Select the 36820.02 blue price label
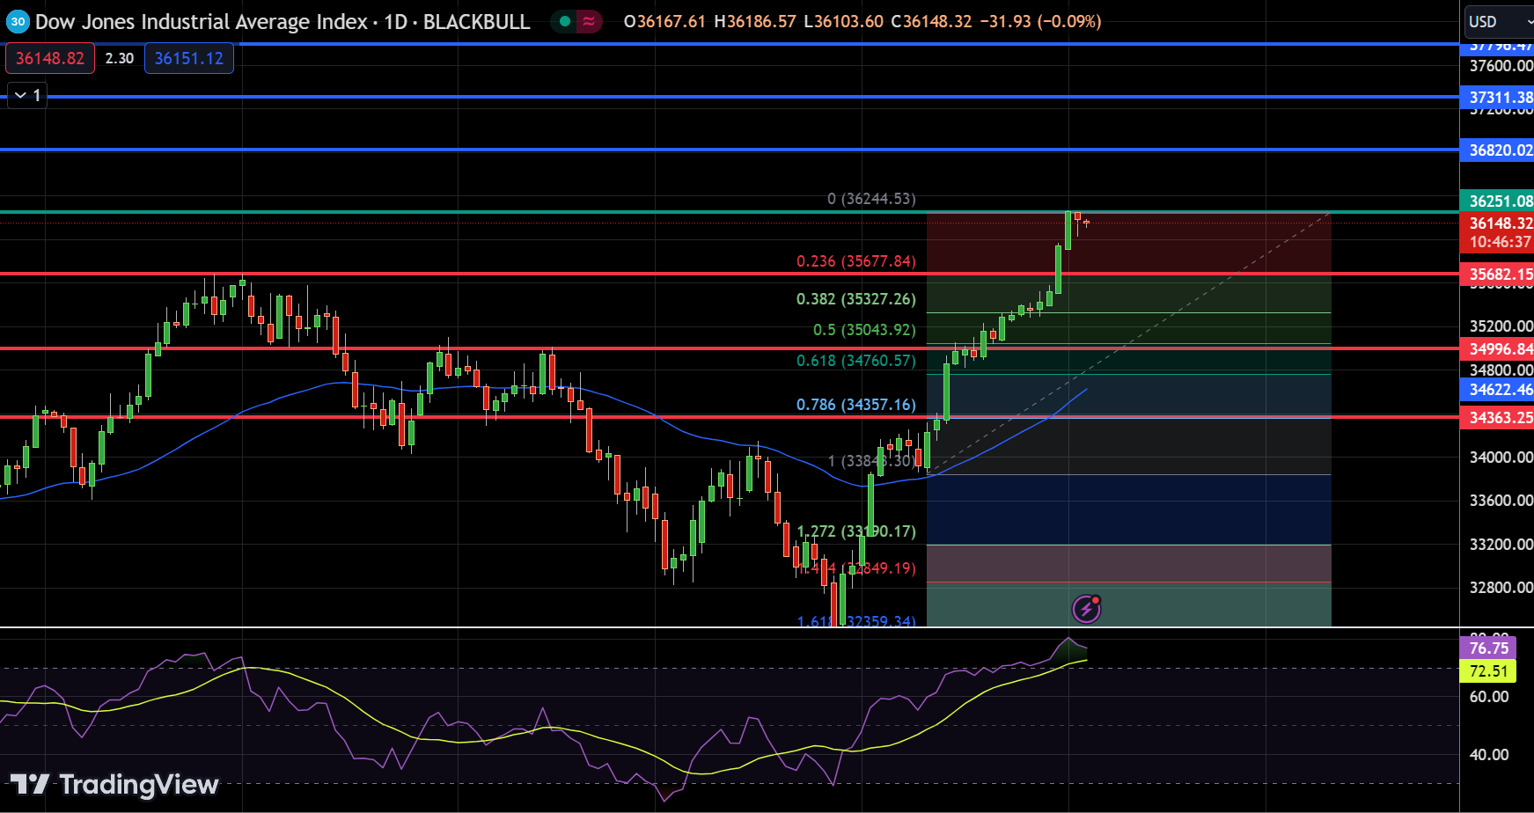Screen dimensions: 1534x813 [x=1497, y=150]
